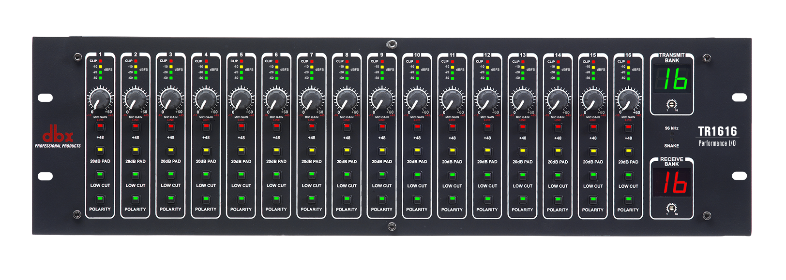The width and height of the screenshot is (786, 280).
Task: Enable the 20dB PAD on channel 1
Action: [100, 151]
